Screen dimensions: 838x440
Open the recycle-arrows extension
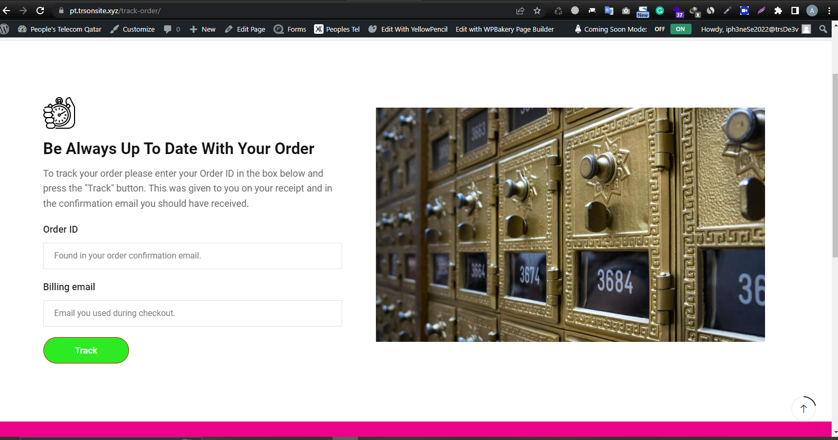[558, 11]
